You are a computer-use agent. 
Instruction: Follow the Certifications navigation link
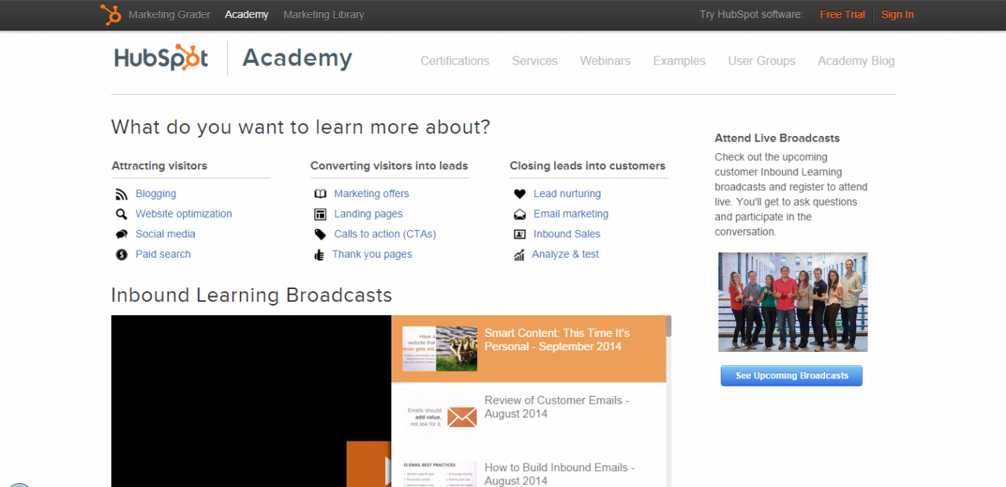[454, 60]
